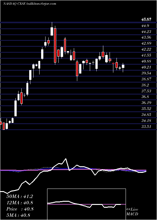
Task: Click the 43.56 price label
Action: click(x=146, y=37)
